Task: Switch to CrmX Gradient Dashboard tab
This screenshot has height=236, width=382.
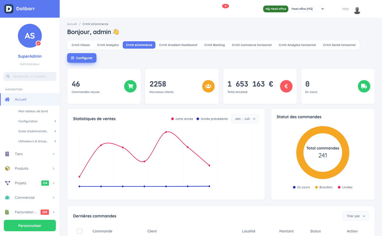Action: [178, 45]
